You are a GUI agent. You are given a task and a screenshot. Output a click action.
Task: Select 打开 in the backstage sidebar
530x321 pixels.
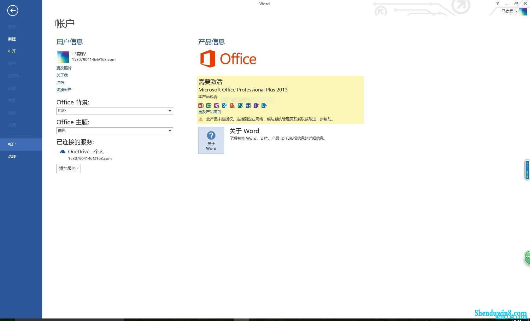(21, 51)
